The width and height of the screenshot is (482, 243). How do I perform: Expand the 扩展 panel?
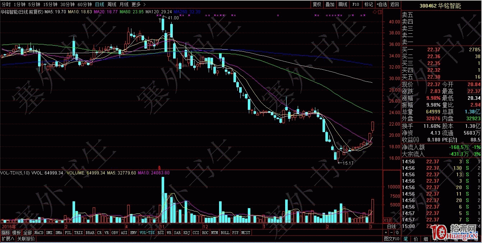(8, 239)
